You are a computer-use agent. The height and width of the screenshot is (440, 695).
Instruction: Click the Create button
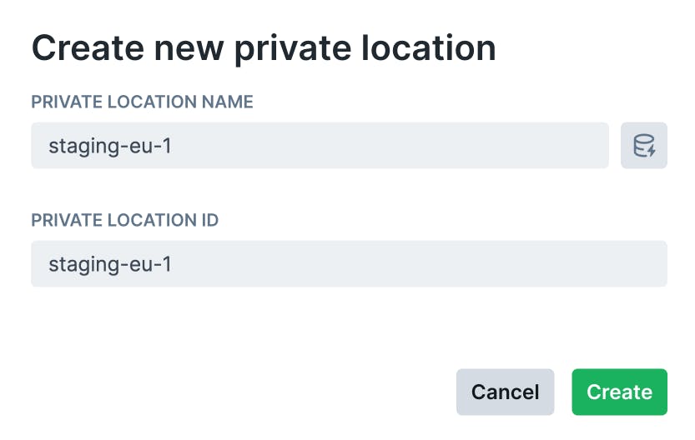pos(619,392)
